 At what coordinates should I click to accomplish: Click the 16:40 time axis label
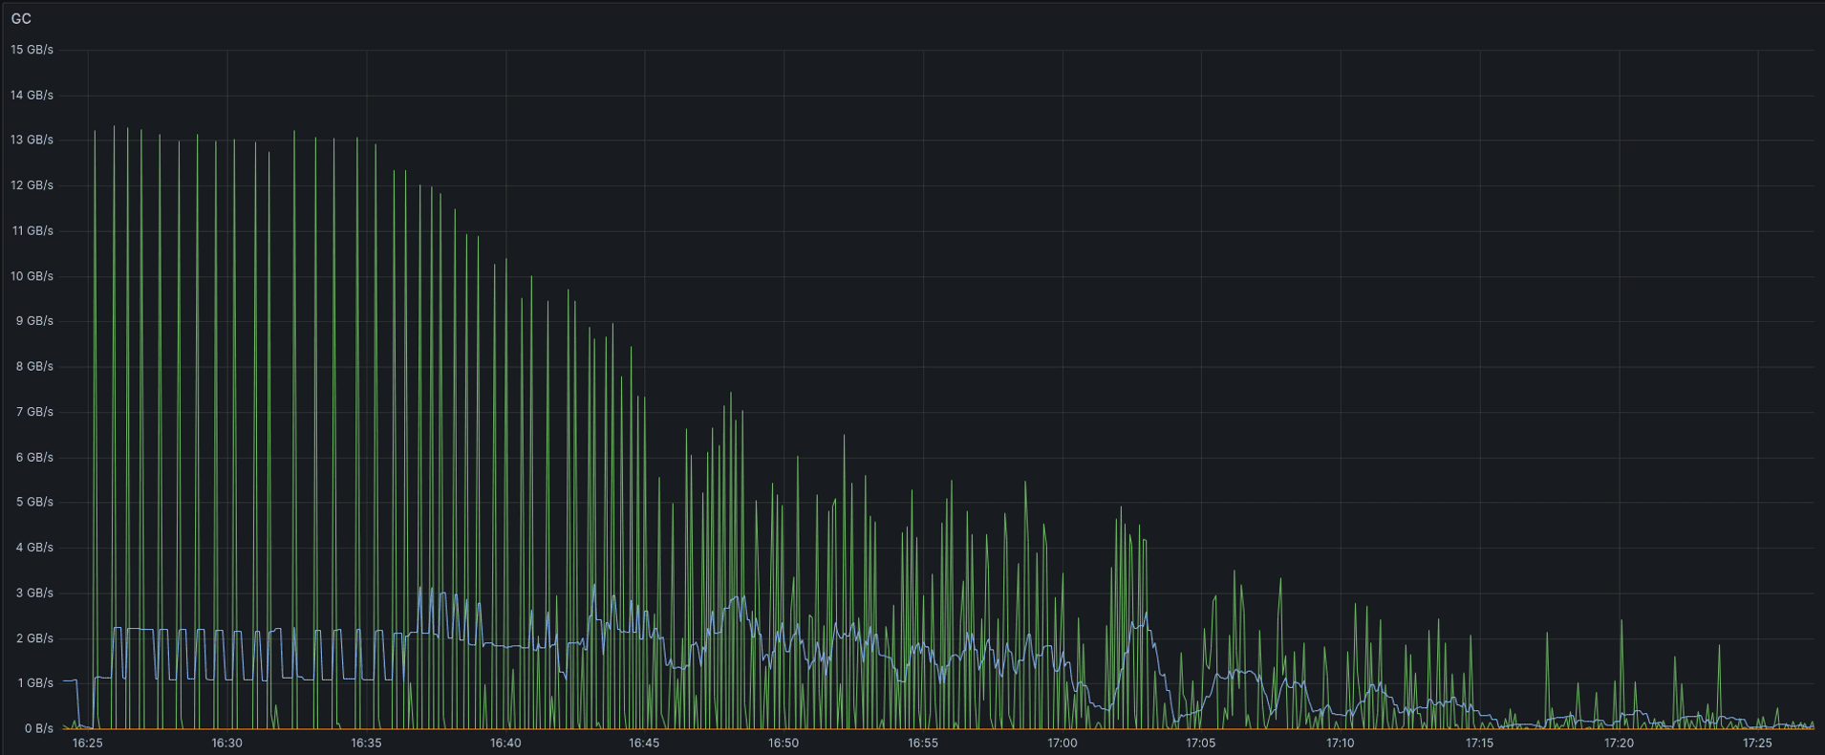pyautogui.click(x=505, y=743)
